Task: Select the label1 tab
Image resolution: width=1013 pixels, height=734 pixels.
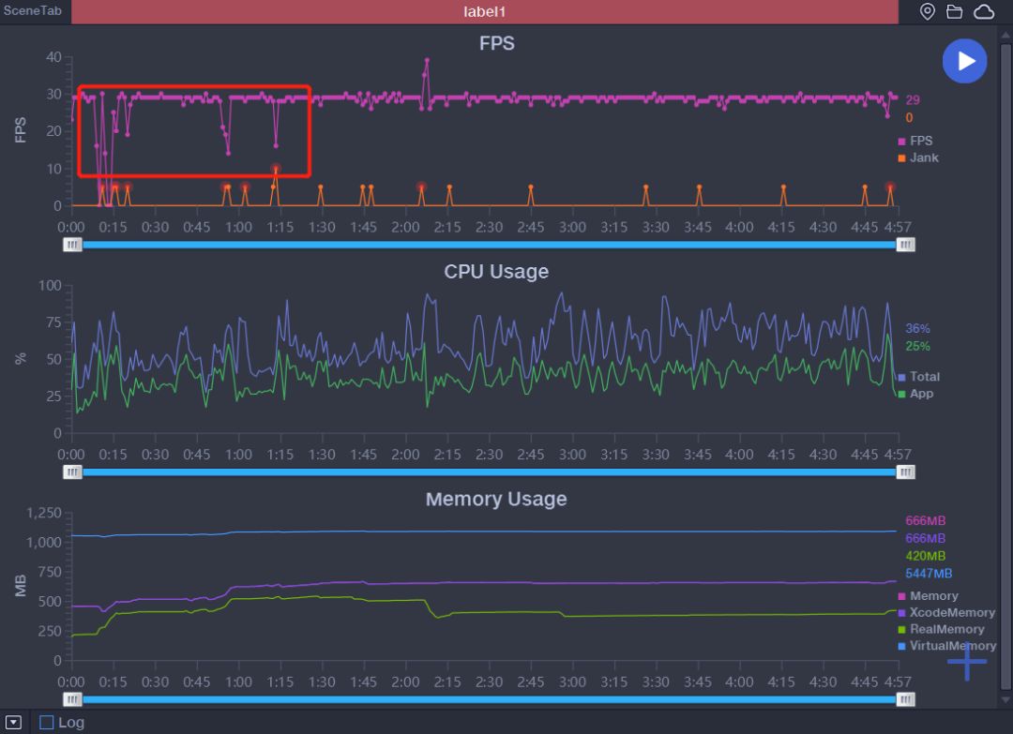Action: pyautogui.click(x=485, y=11)
